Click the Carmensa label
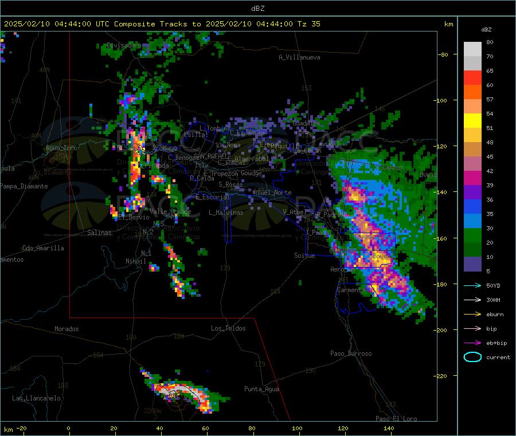The width and height of the screenshot is (516, 436). (351, 290)
